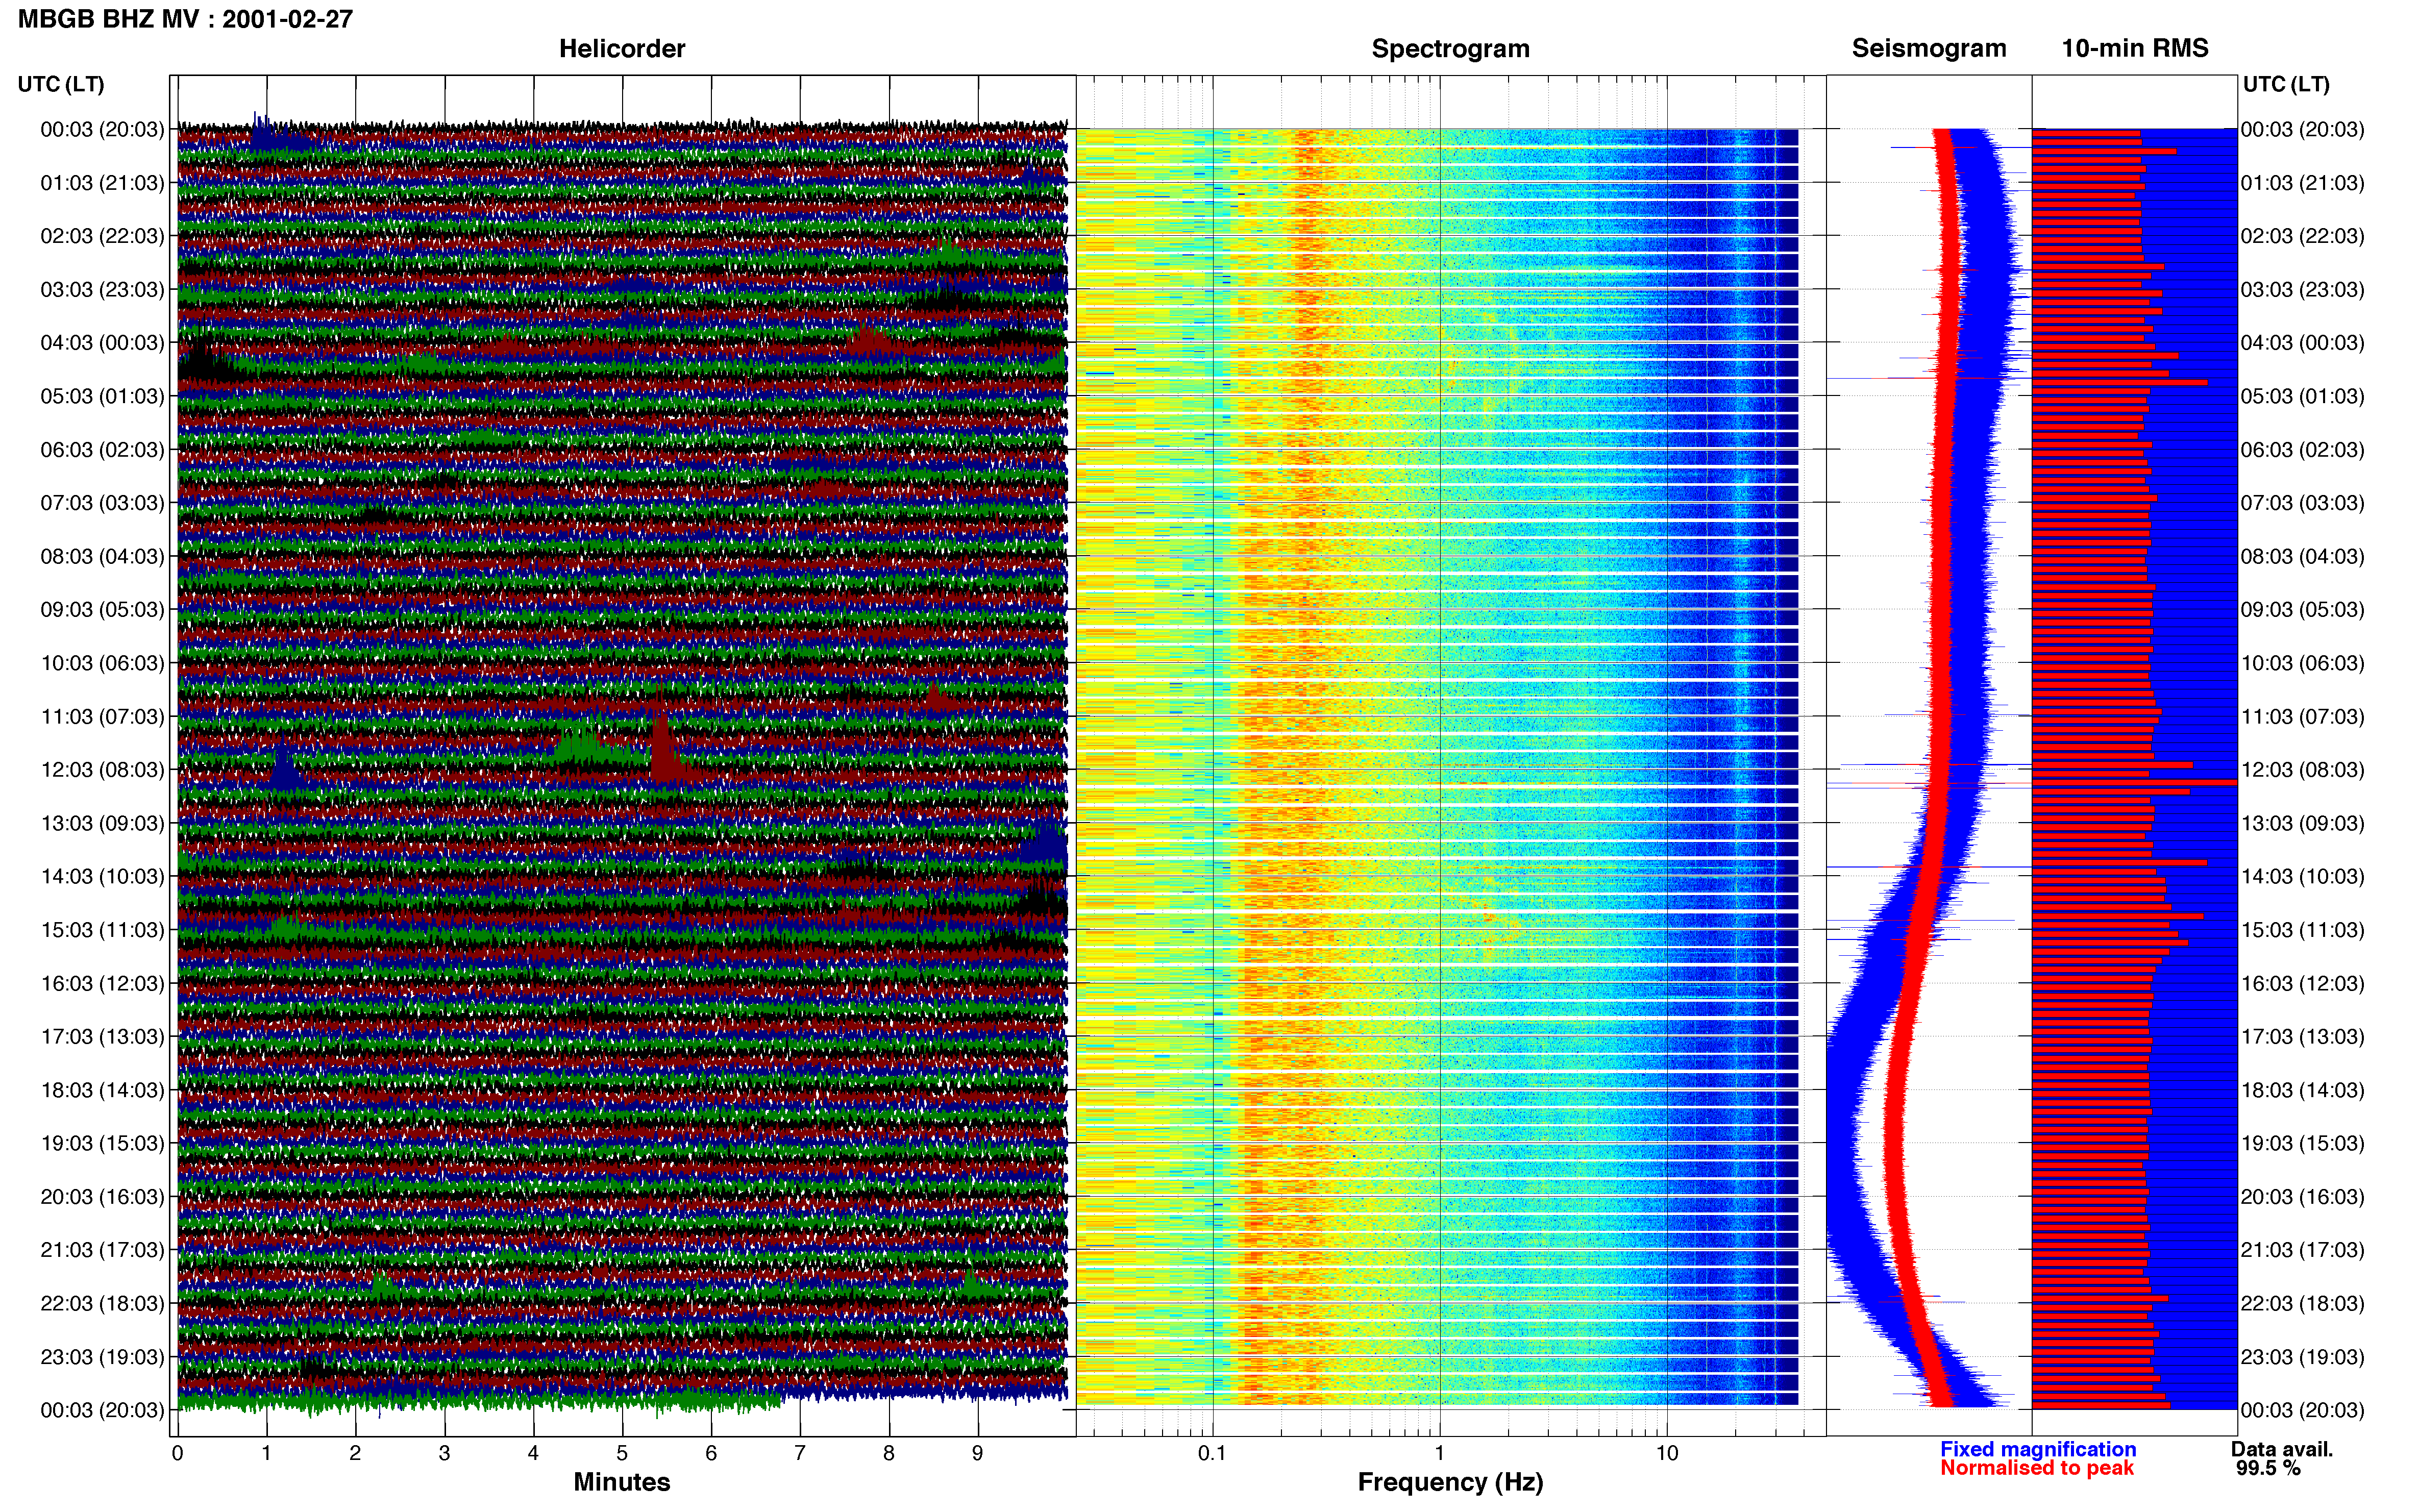This screenshot has width=2419, height=1512.
Task: Click the Helicorder panel heading
Action: [x=622, y=49]
